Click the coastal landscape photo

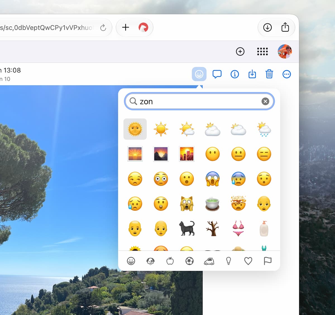click(x=59, y=200)
